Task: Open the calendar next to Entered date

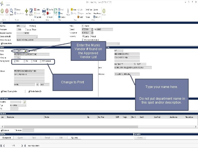Action: pyautogui.click(x=92, y=29)
